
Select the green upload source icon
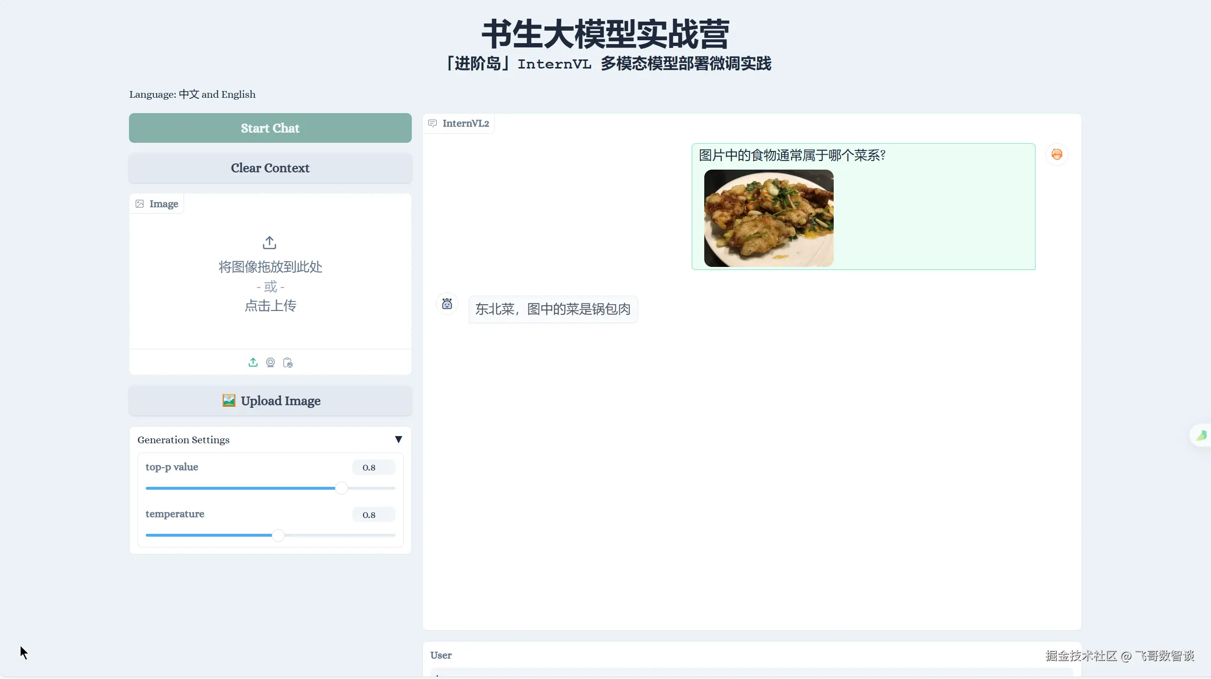tap(253, 362)
